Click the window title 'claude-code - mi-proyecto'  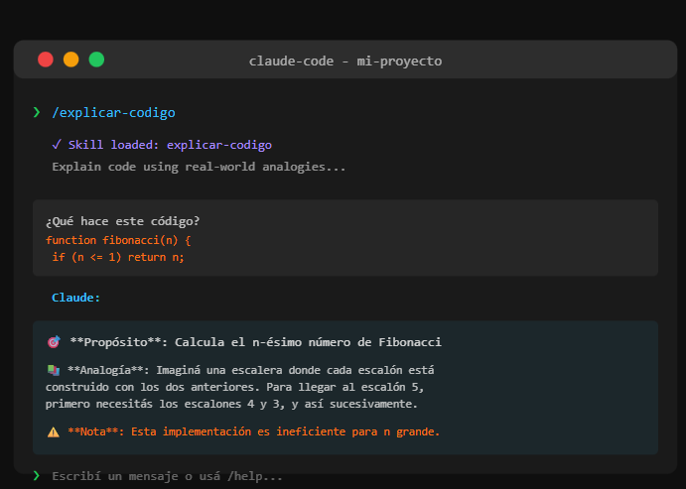click(345, 61)
